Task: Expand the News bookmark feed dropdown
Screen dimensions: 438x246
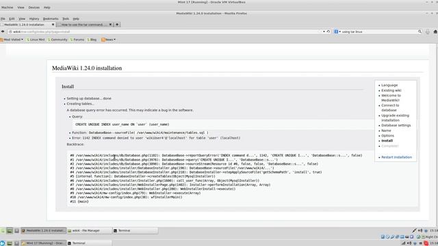Action: 108,40
